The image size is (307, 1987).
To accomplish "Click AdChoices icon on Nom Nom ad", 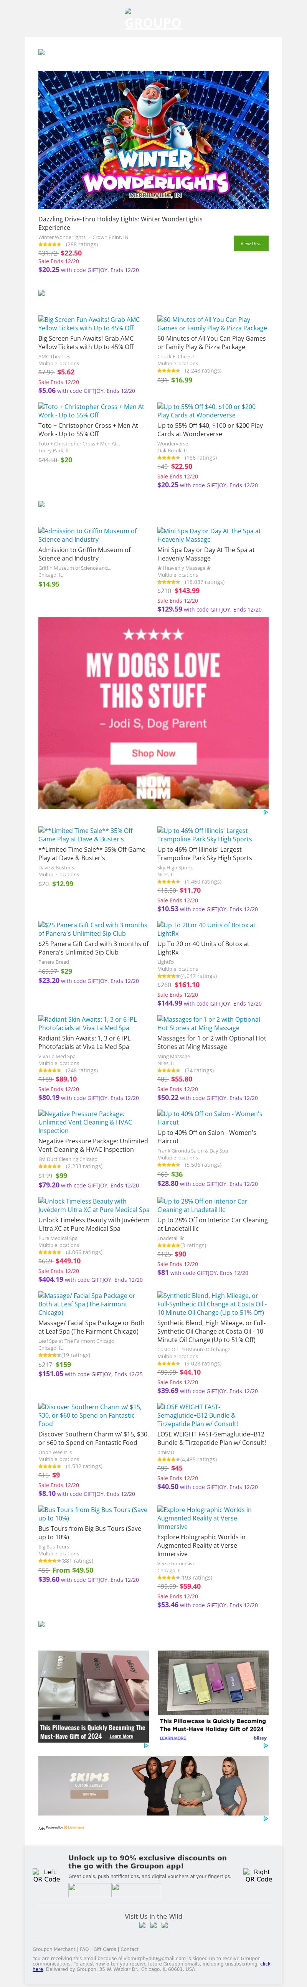I will (x=265, y=812).
